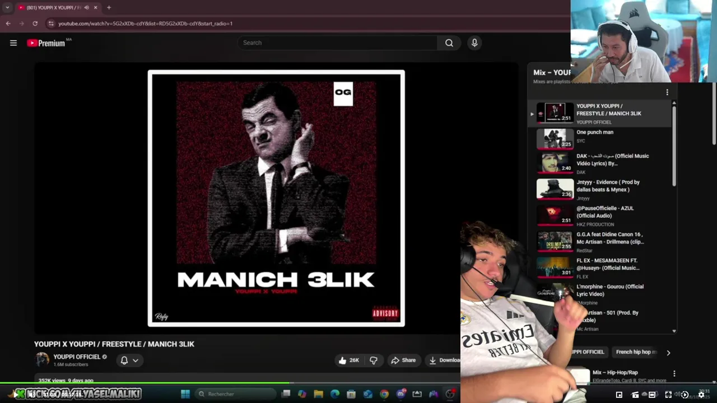Screen dimensions: 717x403
Task: Select currently playing YOUPPI X YOUPPI playlist item
Action: (599, 113)
